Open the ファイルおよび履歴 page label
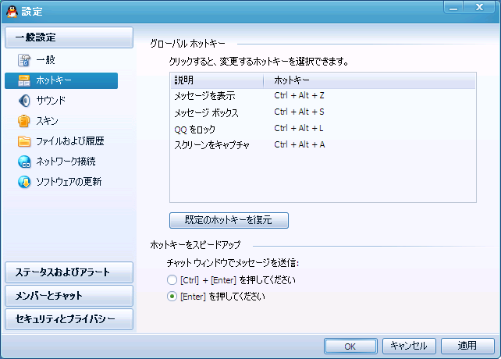The height and width of the screenshot is (359, 501). tap(70, 141)
